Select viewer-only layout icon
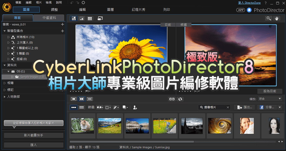 pyautogui.click(x=82, y=18)
